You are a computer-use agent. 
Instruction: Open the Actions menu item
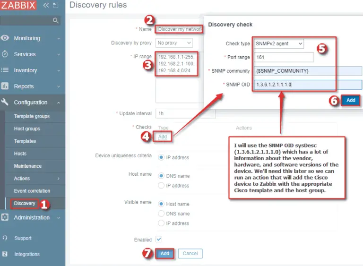[x=22, y=179]
